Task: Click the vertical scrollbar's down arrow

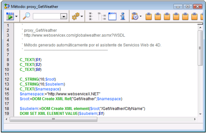Action: point(200,114)
